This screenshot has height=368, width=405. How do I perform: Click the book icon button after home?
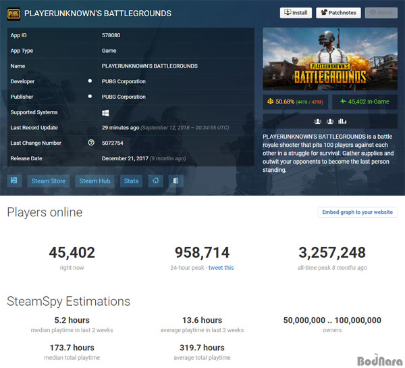[176, 181]
